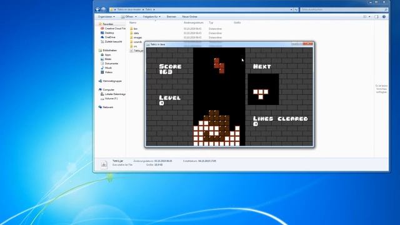Viewport: 400px width, 225px height.
Task: Go forward in the Explorer window
Action: 103,9
